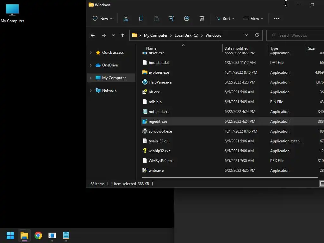Select OneDrive in navigation pane
Viewport: 324px width, 243px height.
click(x=110, y=65)
